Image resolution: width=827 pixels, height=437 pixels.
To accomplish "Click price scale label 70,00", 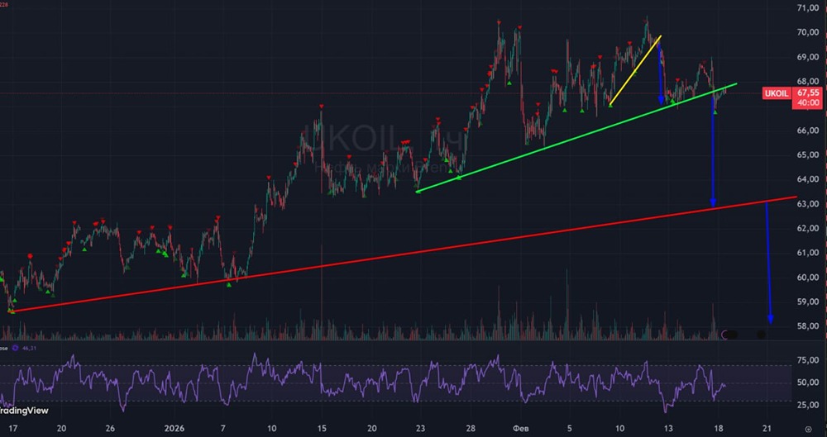I will coord(808,32).
